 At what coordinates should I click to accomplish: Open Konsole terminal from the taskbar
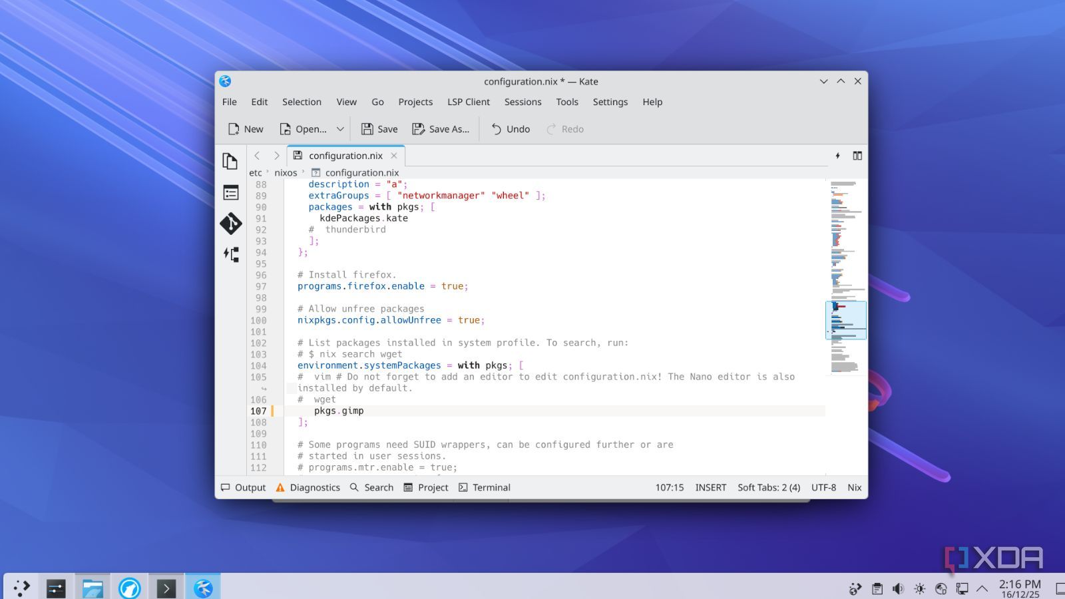[166, 588]
